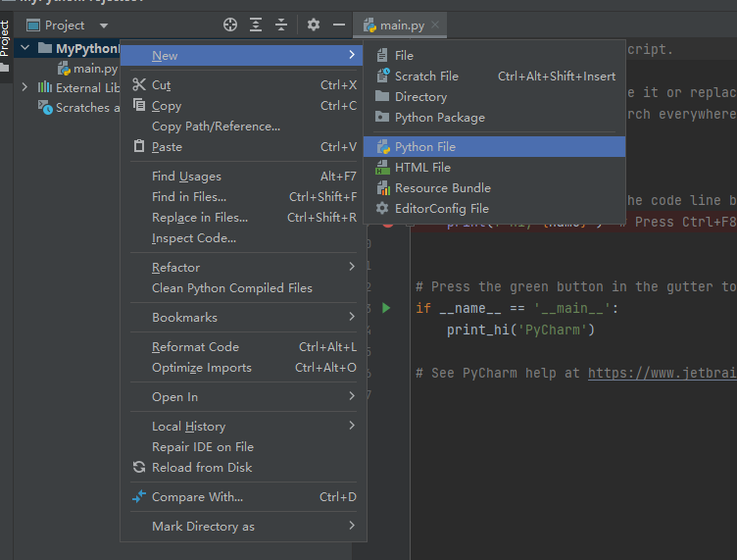Create a new HTML File

click(495, 168)
